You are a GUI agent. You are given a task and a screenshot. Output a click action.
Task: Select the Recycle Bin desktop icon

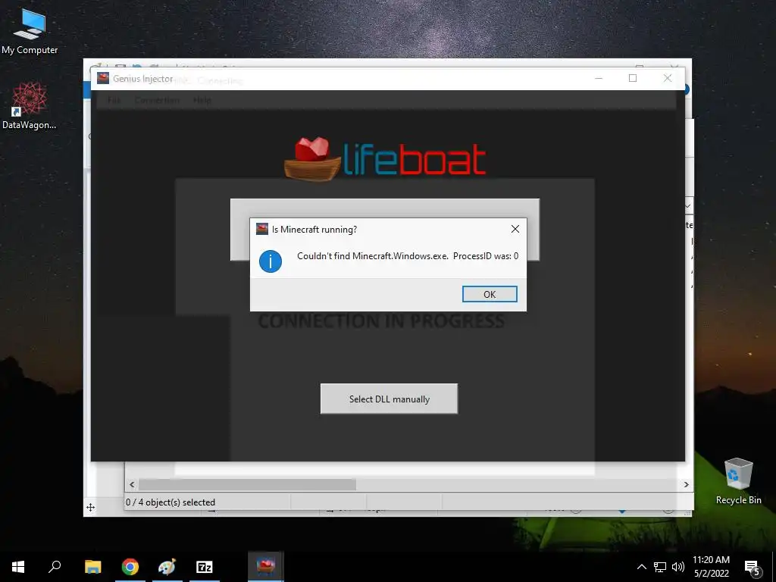(x=738, y=480)
